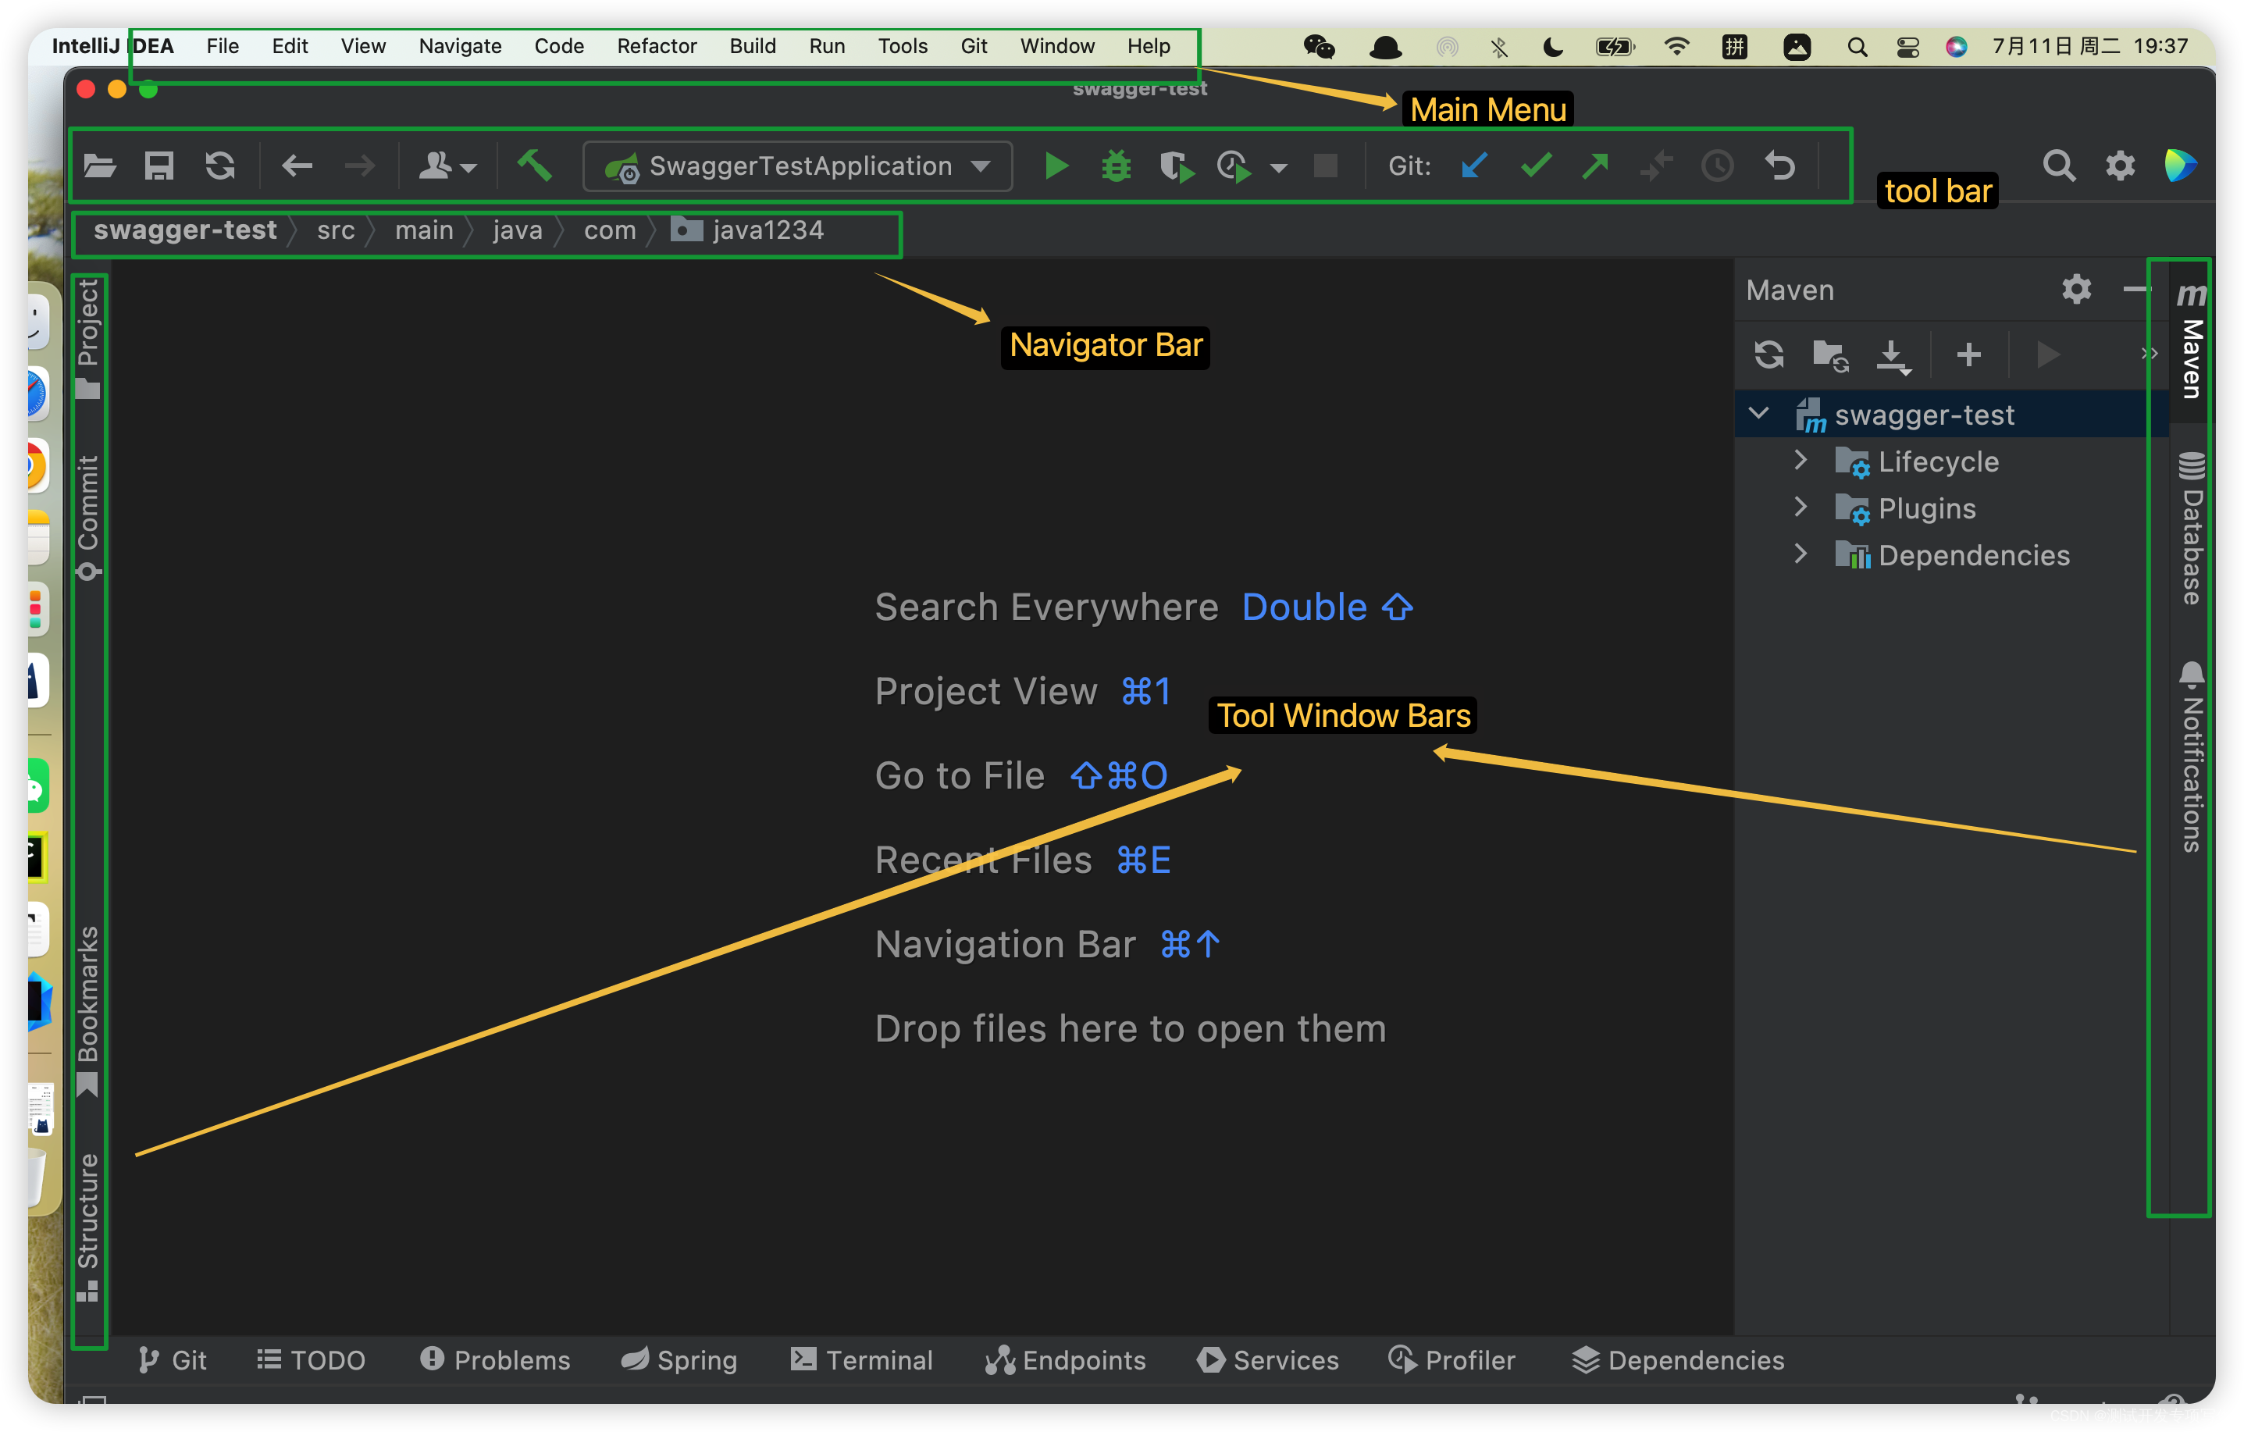This screenshot has width=2244, height=1432.
Task: Start debugging with the green bug icon
Action: coord(1116,167)
